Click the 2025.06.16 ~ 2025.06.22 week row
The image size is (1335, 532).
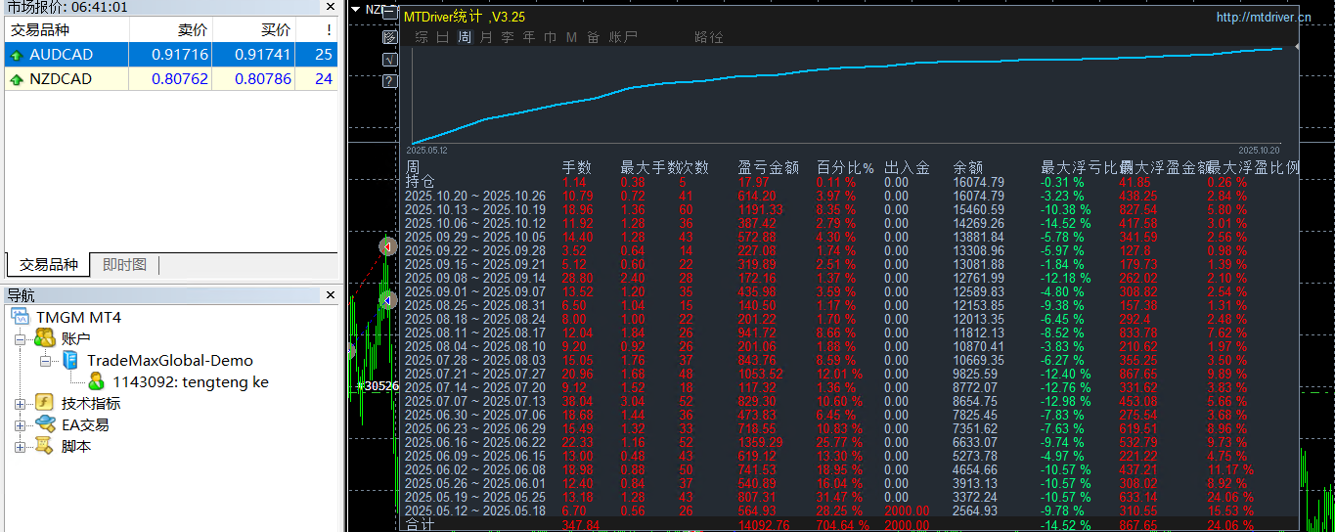click(x=852, y=442)
